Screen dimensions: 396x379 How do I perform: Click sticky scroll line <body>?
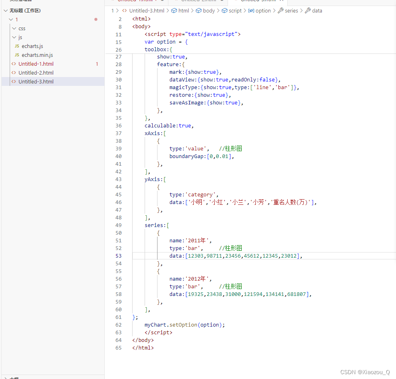[x=141, y=27]
